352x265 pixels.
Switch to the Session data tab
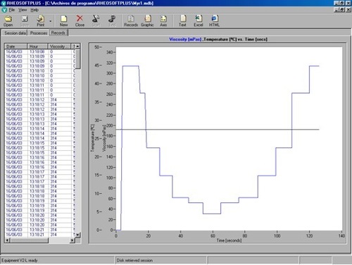pos(15,33)
